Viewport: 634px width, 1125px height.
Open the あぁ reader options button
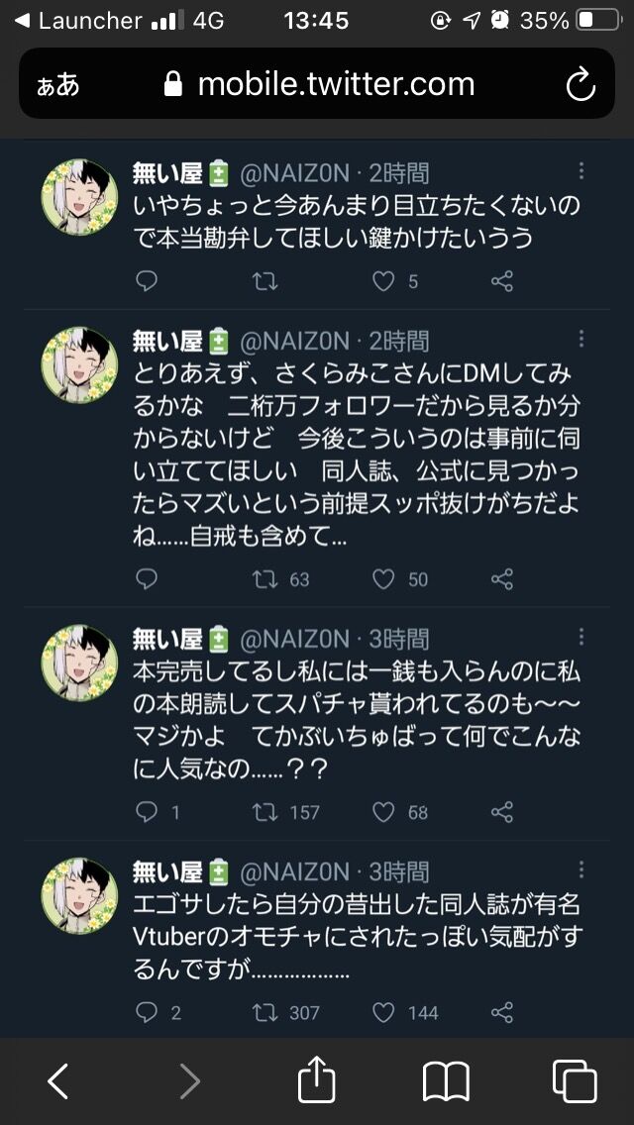click(x=57, y=84)
